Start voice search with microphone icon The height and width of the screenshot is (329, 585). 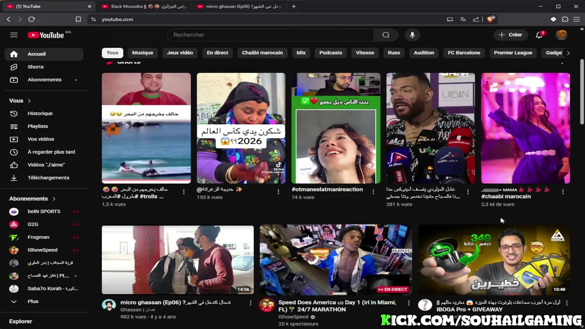pyautogui.click(x=412, y=35)
